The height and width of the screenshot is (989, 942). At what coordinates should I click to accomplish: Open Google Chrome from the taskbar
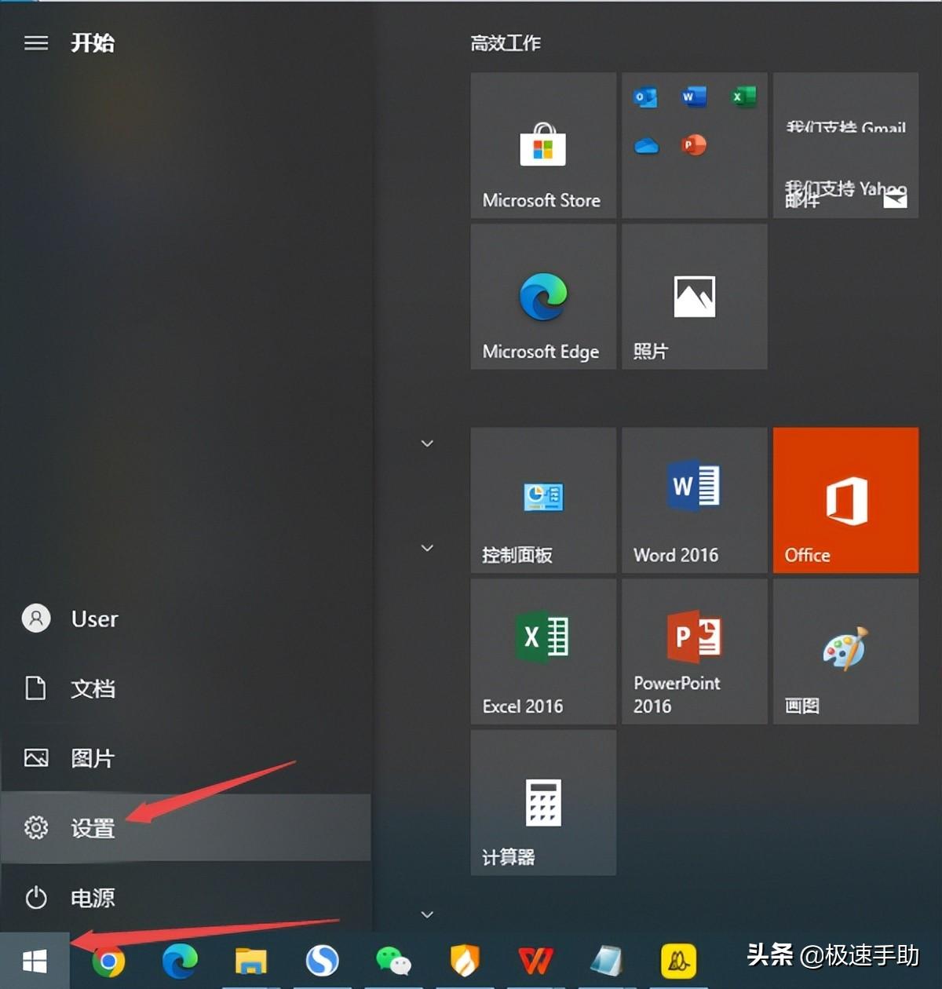point(108,961)
